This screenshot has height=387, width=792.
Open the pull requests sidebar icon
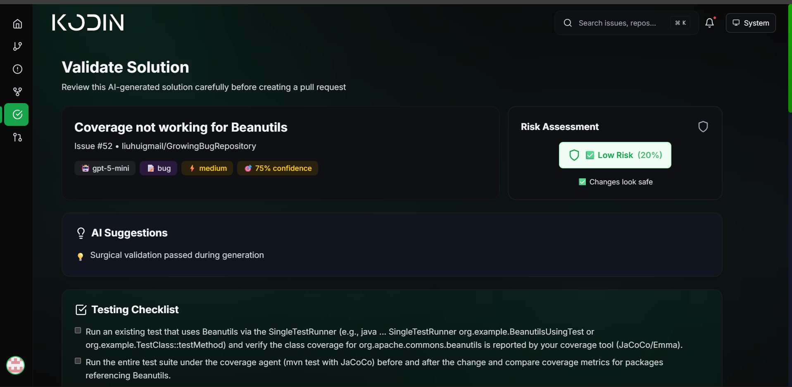pos(17,137)
